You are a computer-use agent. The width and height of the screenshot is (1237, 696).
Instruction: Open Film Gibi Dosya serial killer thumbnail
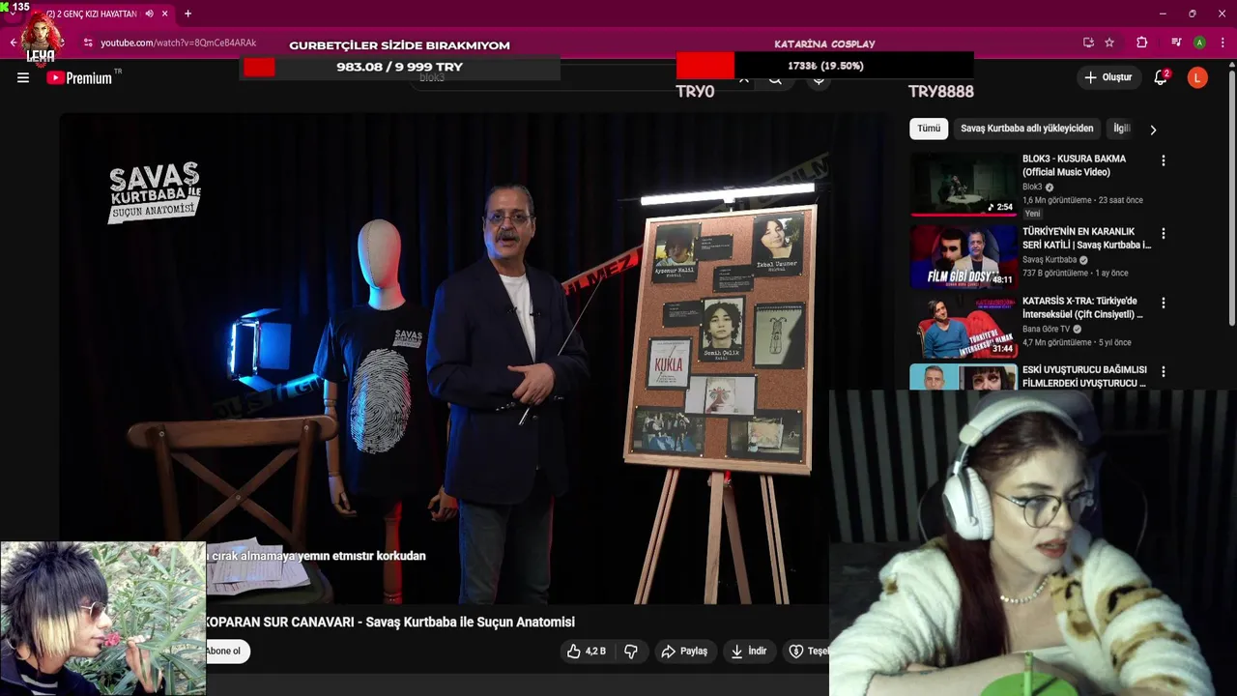pos(963,256)
